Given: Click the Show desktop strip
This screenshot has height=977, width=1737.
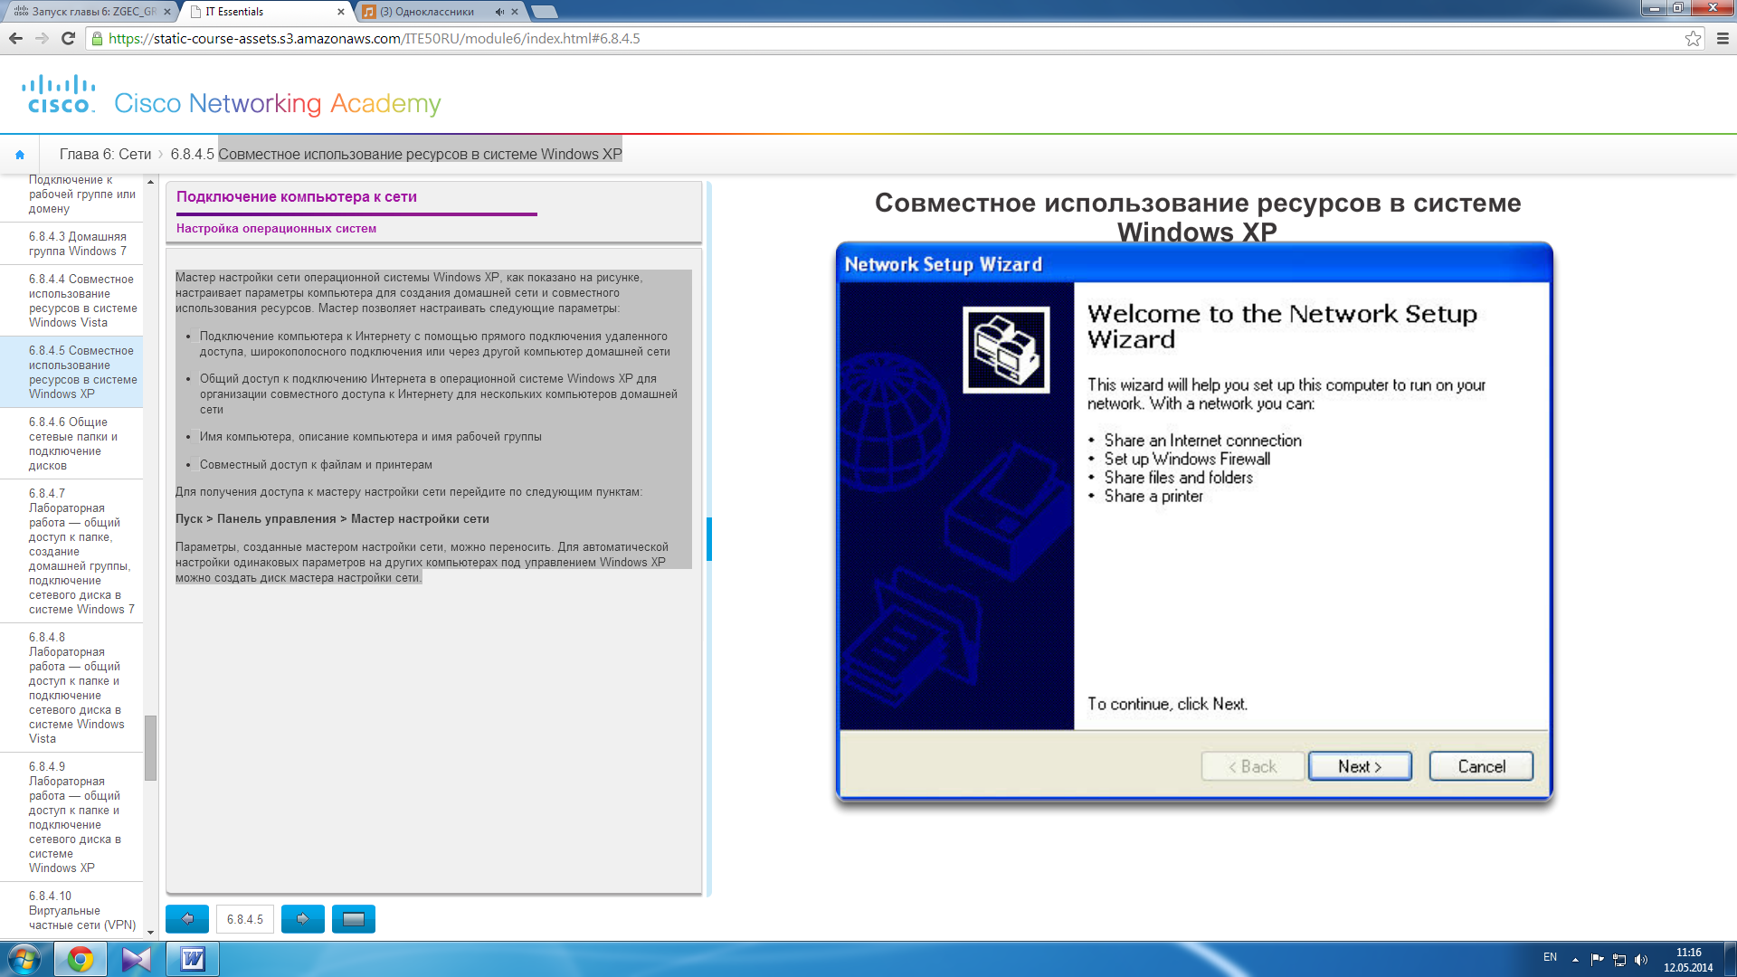Looking at the screenshot, I should click(x=1730, y=959).
